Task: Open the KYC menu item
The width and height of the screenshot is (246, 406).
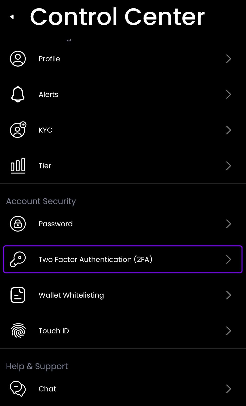Action: (x=45, y=130)
